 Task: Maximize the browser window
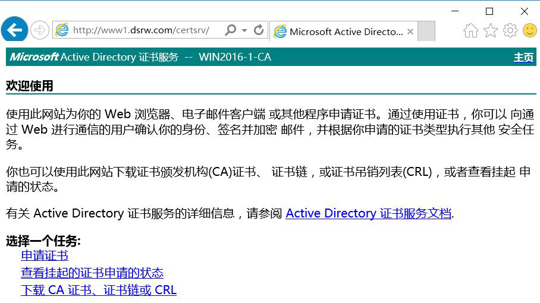point(489,11)
